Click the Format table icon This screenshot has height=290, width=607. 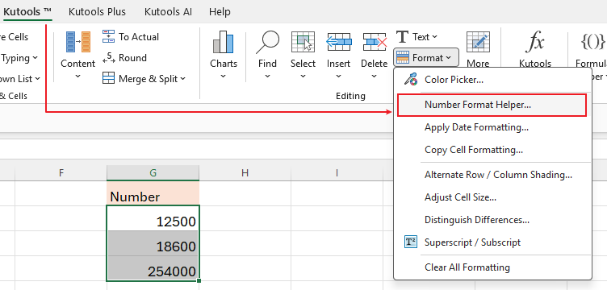tap(403, 58)
